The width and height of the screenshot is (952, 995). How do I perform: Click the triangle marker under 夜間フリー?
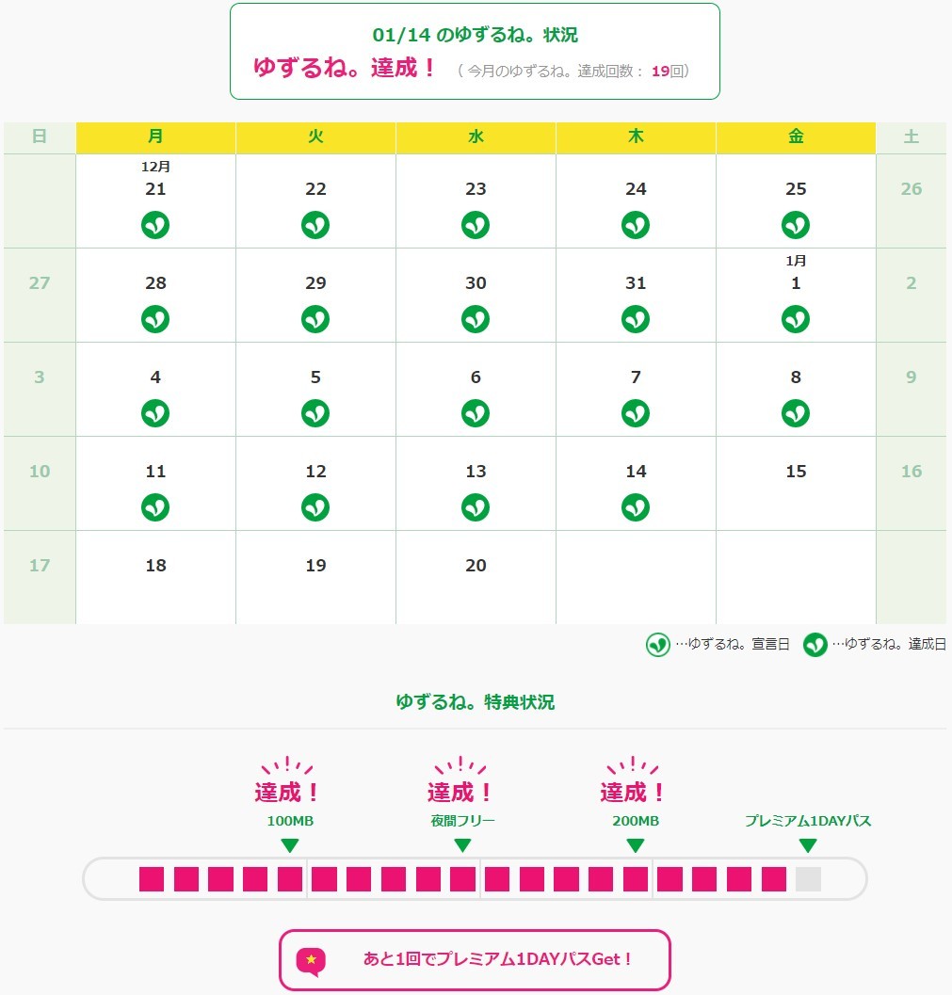coord(462,845)
